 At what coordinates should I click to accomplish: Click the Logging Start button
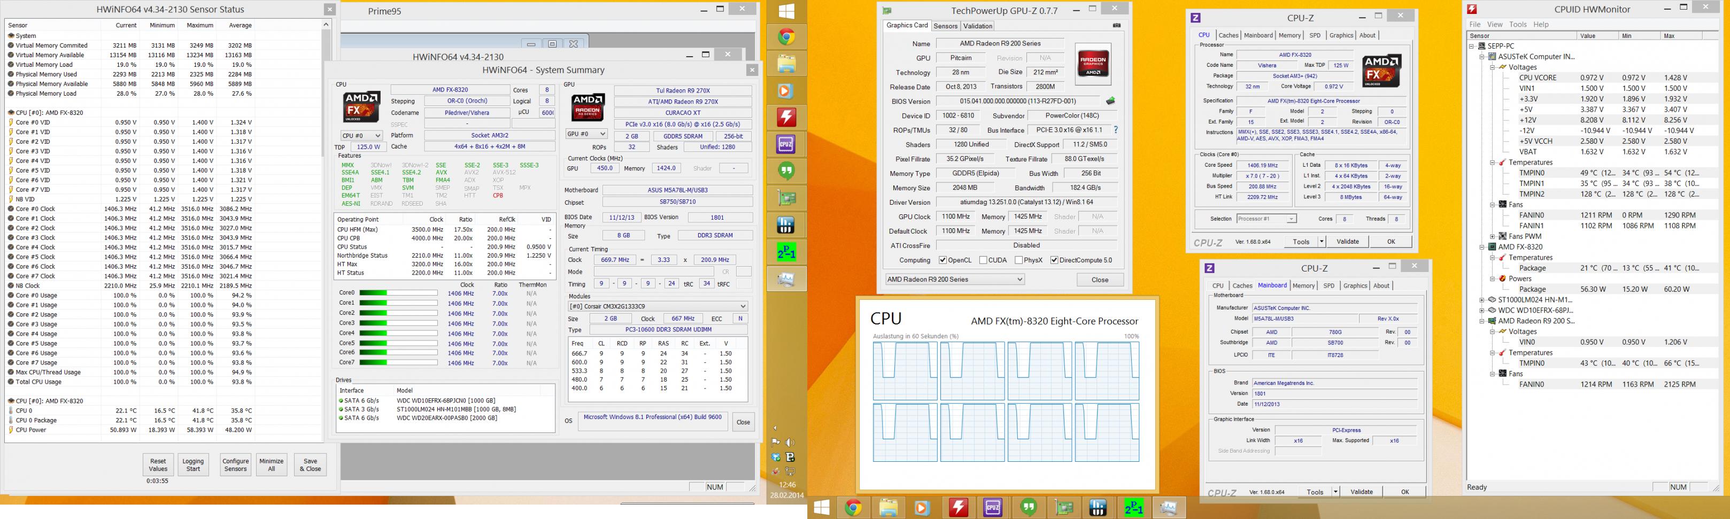193,464
